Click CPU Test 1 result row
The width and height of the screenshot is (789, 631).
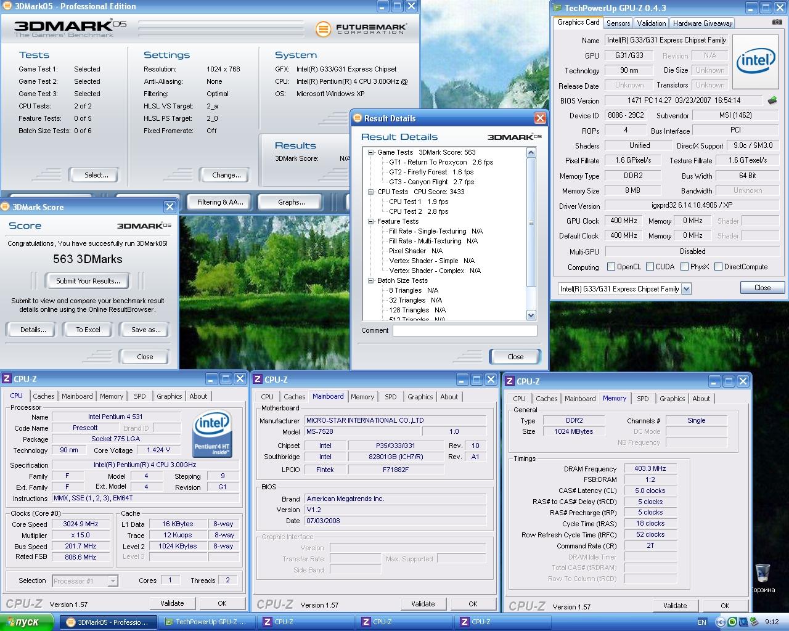[419, 202]
